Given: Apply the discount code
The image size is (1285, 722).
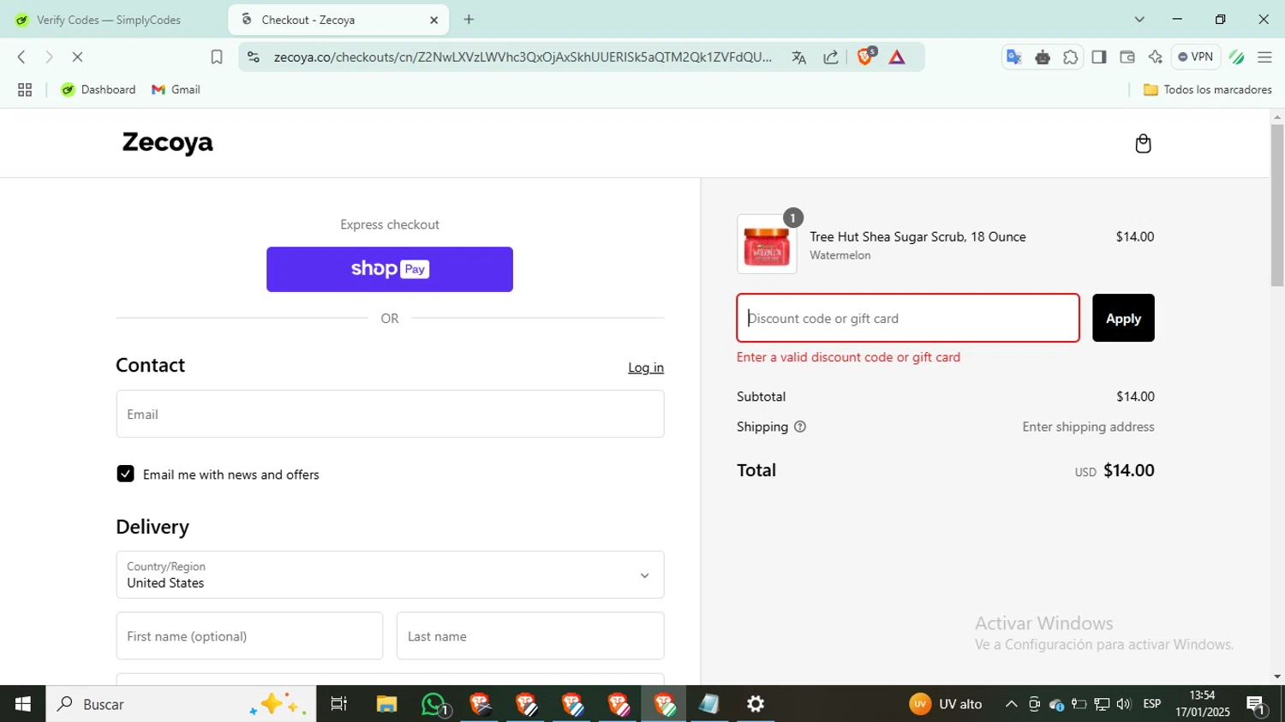Looking at the screenshot, I should click(1123, 318).
